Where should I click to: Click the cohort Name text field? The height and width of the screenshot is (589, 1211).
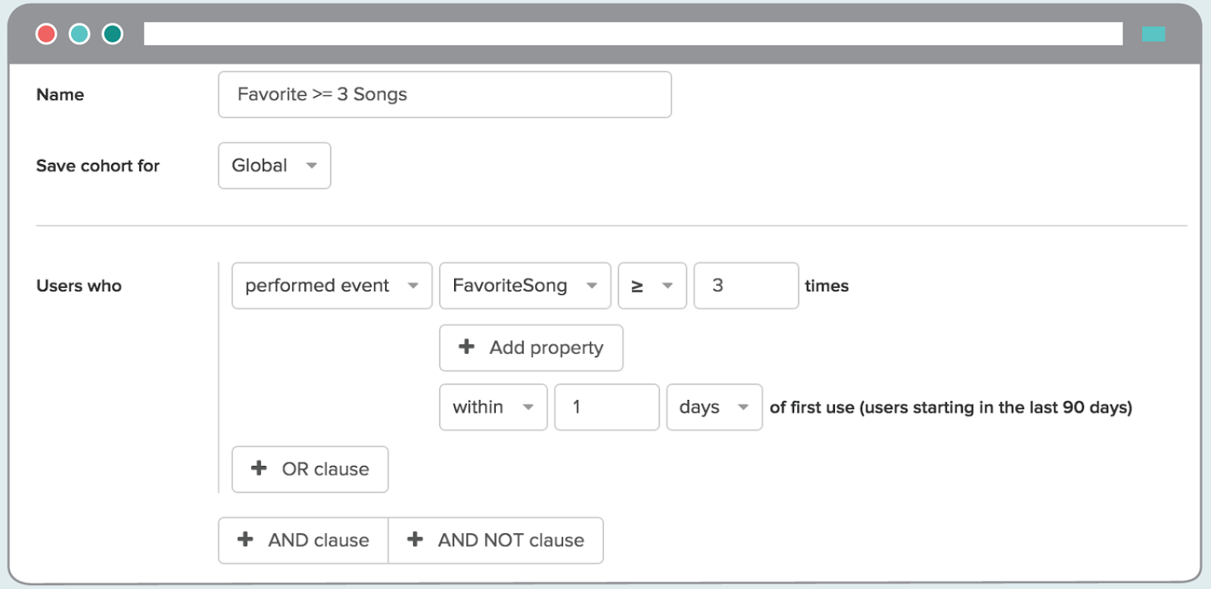444,95
